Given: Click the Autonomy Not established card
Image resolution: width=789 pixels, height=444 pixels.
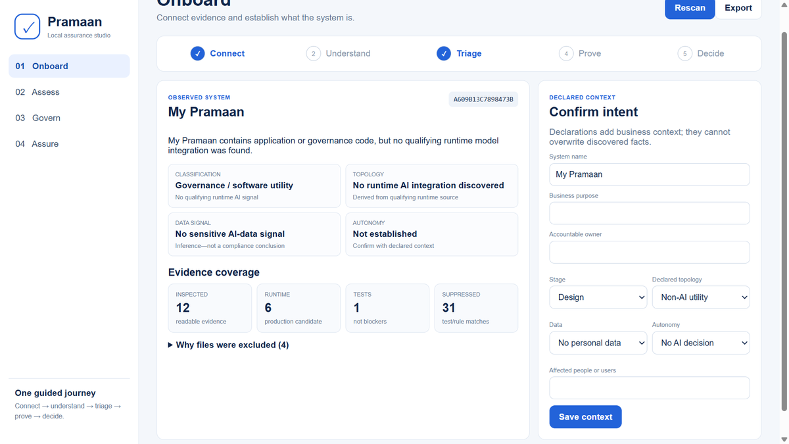Looking at the screenshot, I should point(432,234).
